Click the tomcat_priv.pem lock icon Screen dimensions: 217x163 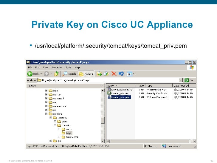tap(109, 97)
